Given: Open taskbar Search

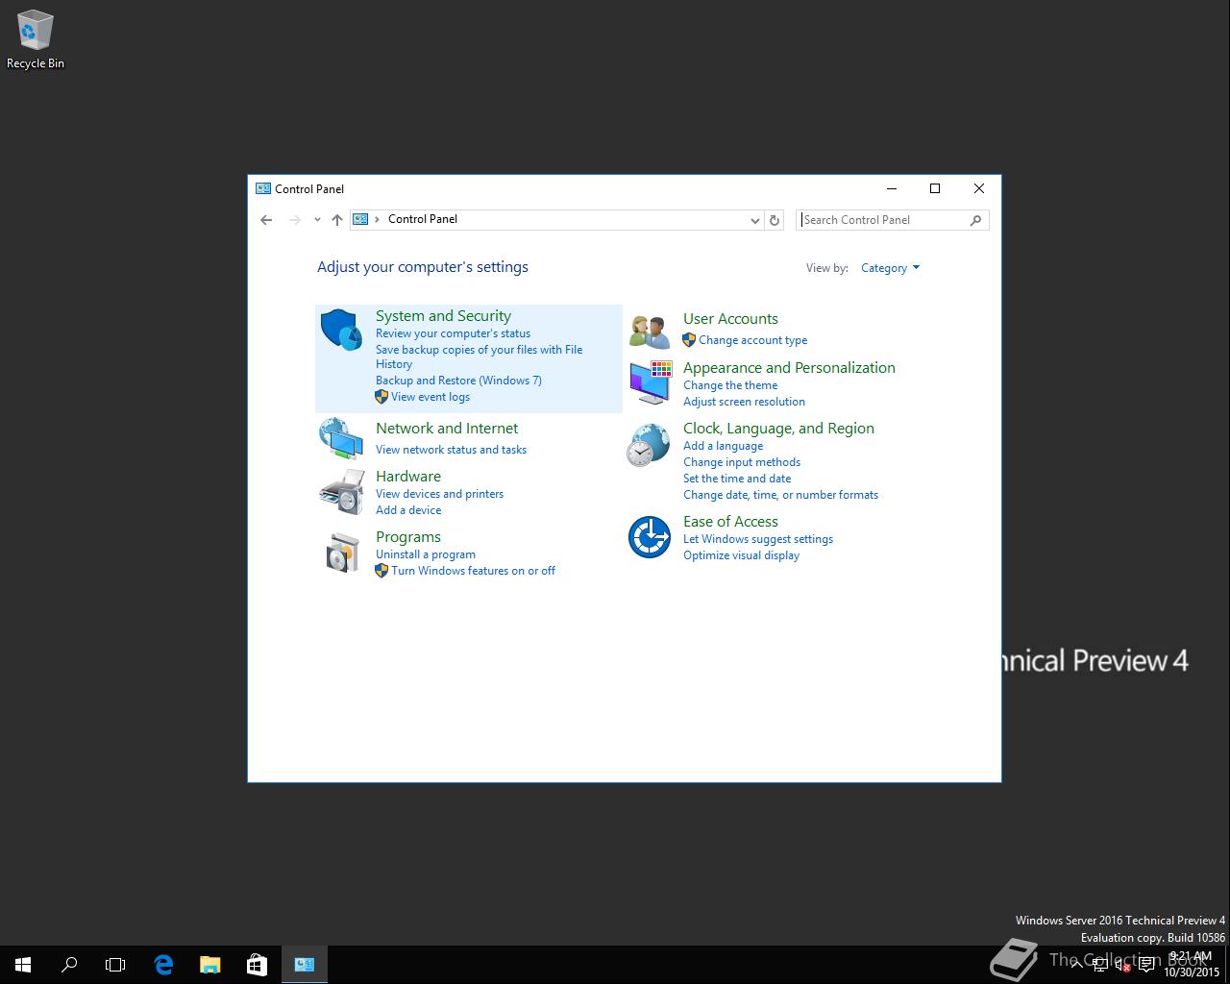Looking at the screenshot, I should click(69, 965).
